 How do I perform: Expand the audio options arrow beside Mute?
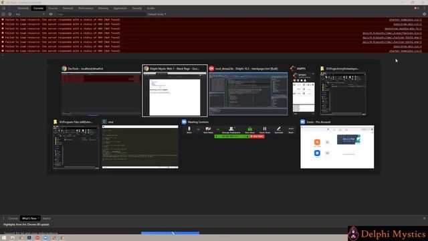click(x=198, y=129)
